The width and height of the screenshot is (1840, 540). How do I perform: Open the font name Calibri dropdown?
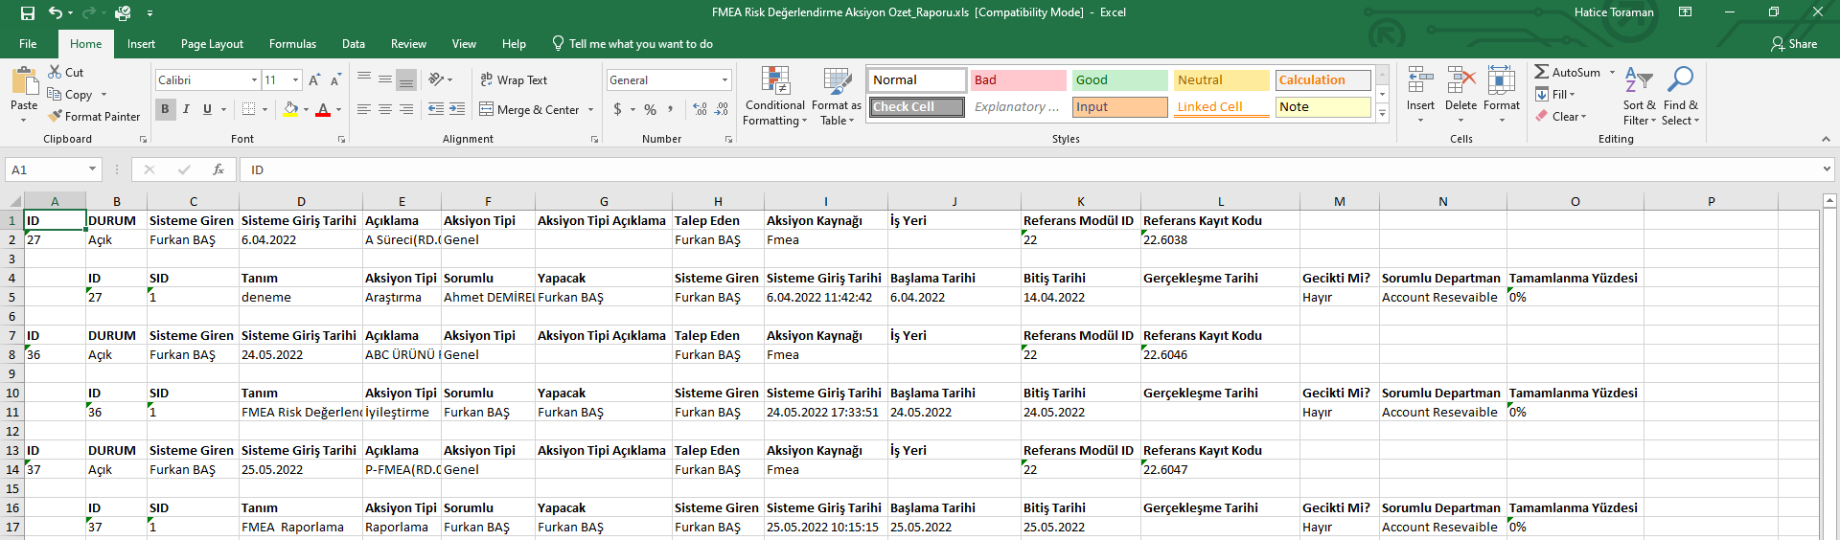[x=254, y=80]
